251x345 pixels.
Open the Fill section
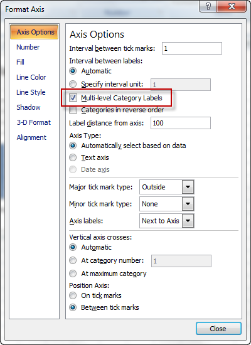[x=20, y=62]
